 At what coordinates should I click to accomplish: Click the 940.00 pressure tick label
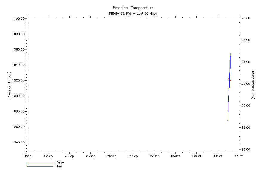click(19, 142)
